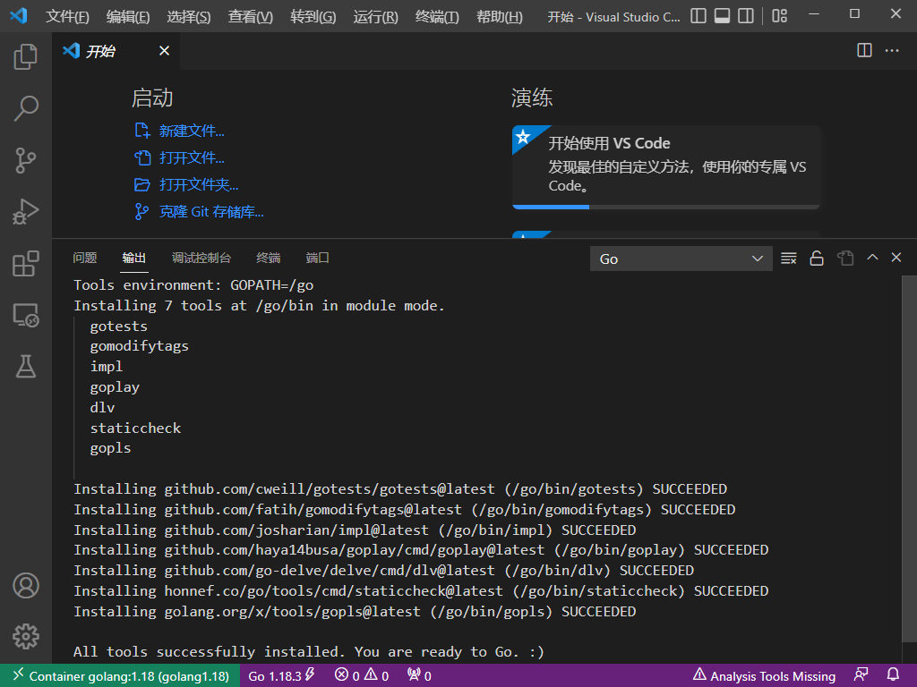The height and width of the screenshot is (687, 917).
Task: Click the feedback icon in status bar
Action: (861, 675)
